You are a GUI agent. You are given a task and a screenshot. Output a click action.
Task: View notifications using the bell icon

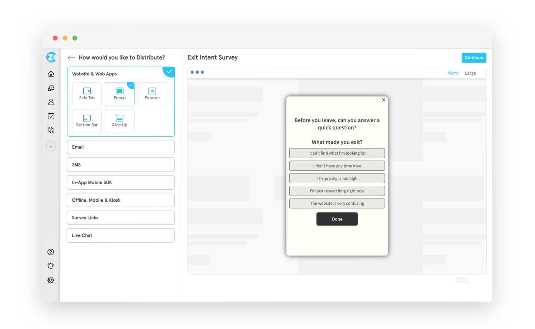pos(50,266)
